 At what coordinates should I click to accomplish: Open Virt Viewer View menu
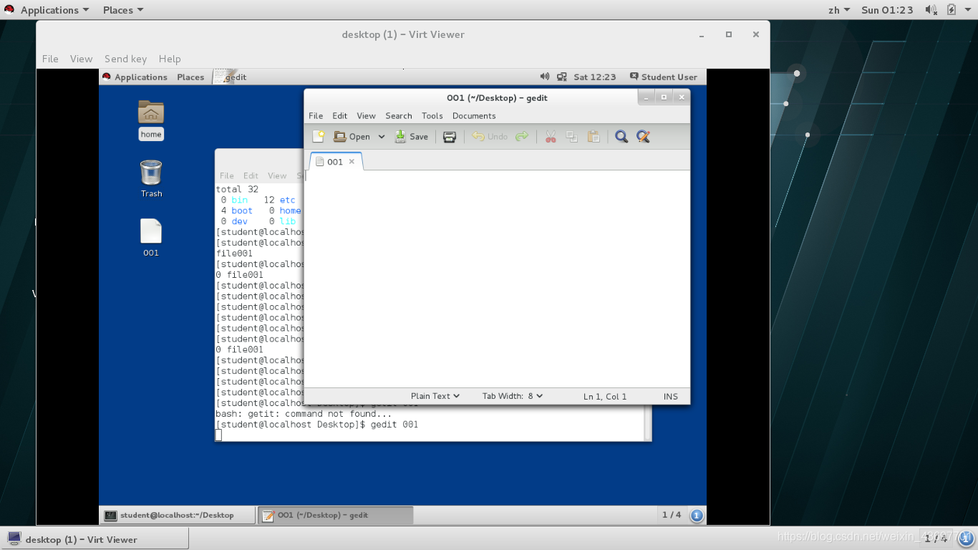coord(81,59)
